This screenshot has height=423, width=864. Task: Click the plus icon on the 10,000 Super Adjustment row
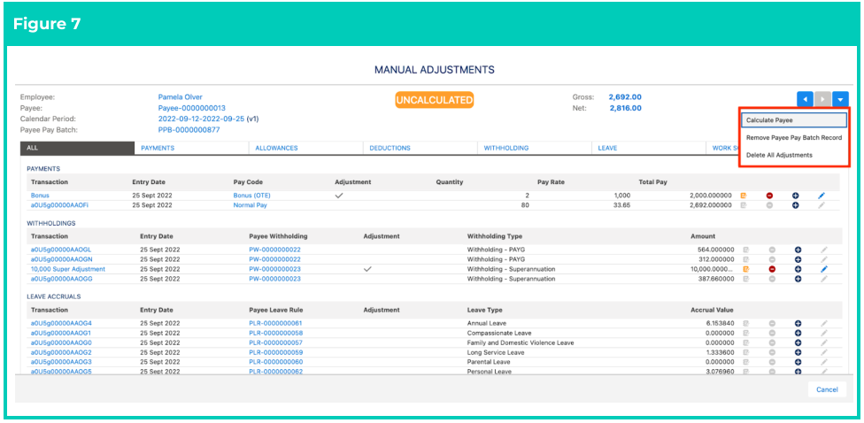tap(798, 269)
